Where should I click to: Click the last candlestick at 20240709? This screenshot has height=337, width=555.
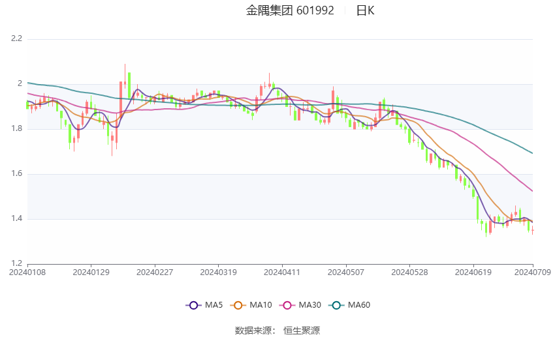tap(532, 231)
